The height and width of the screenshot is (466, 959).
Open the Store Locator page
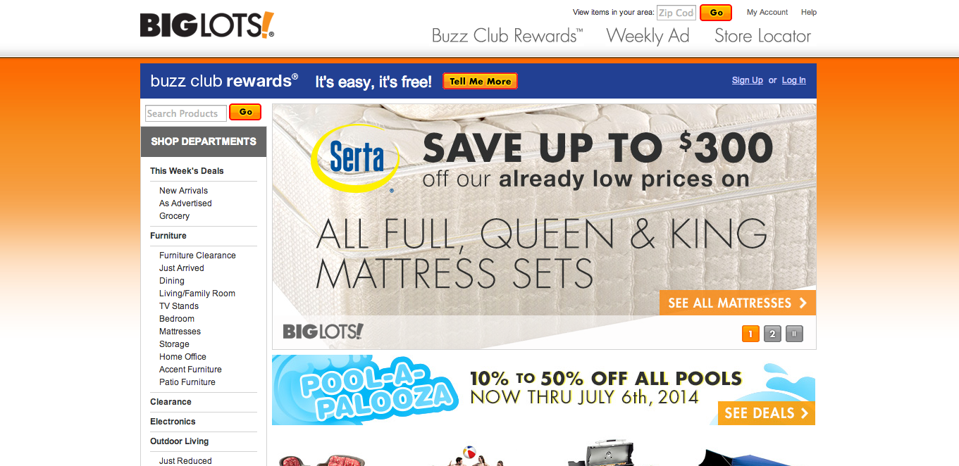coord(762,36)
